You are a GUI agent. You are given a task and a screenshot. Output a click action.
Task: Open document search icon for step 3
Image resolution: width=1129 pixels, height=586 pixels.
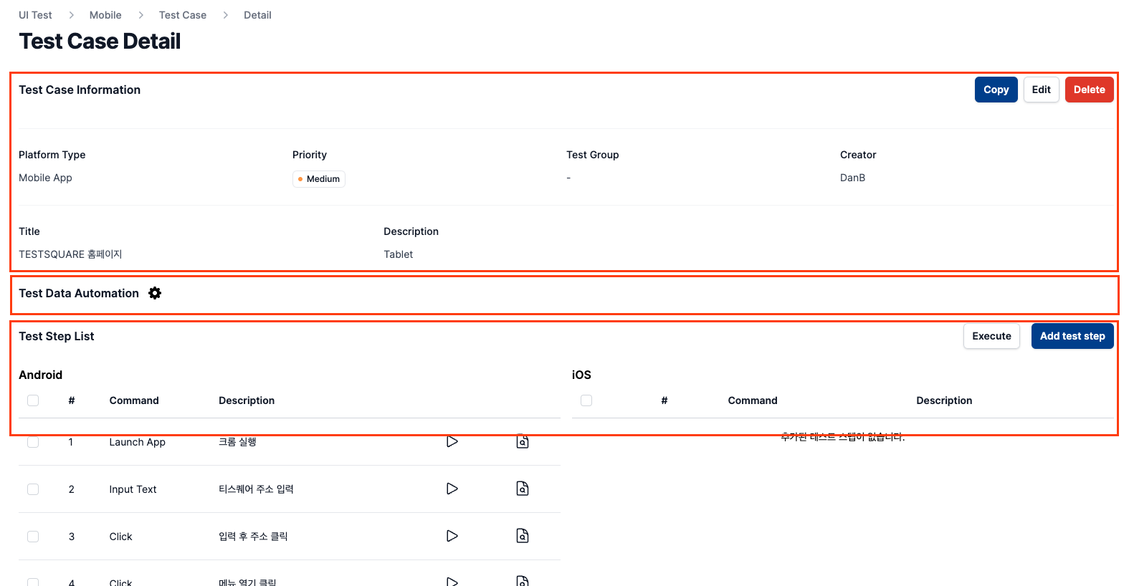click(523, 536)
